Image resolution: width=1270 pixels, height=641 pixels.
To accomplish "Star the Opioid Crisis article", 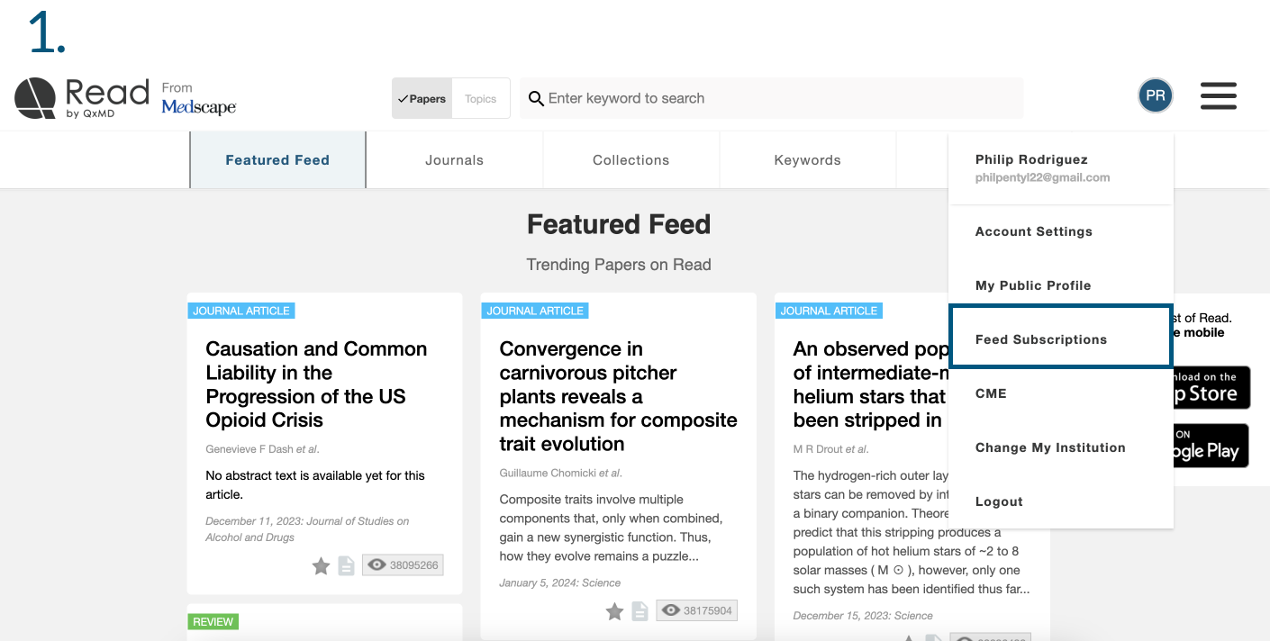I will tap(321, 565).
